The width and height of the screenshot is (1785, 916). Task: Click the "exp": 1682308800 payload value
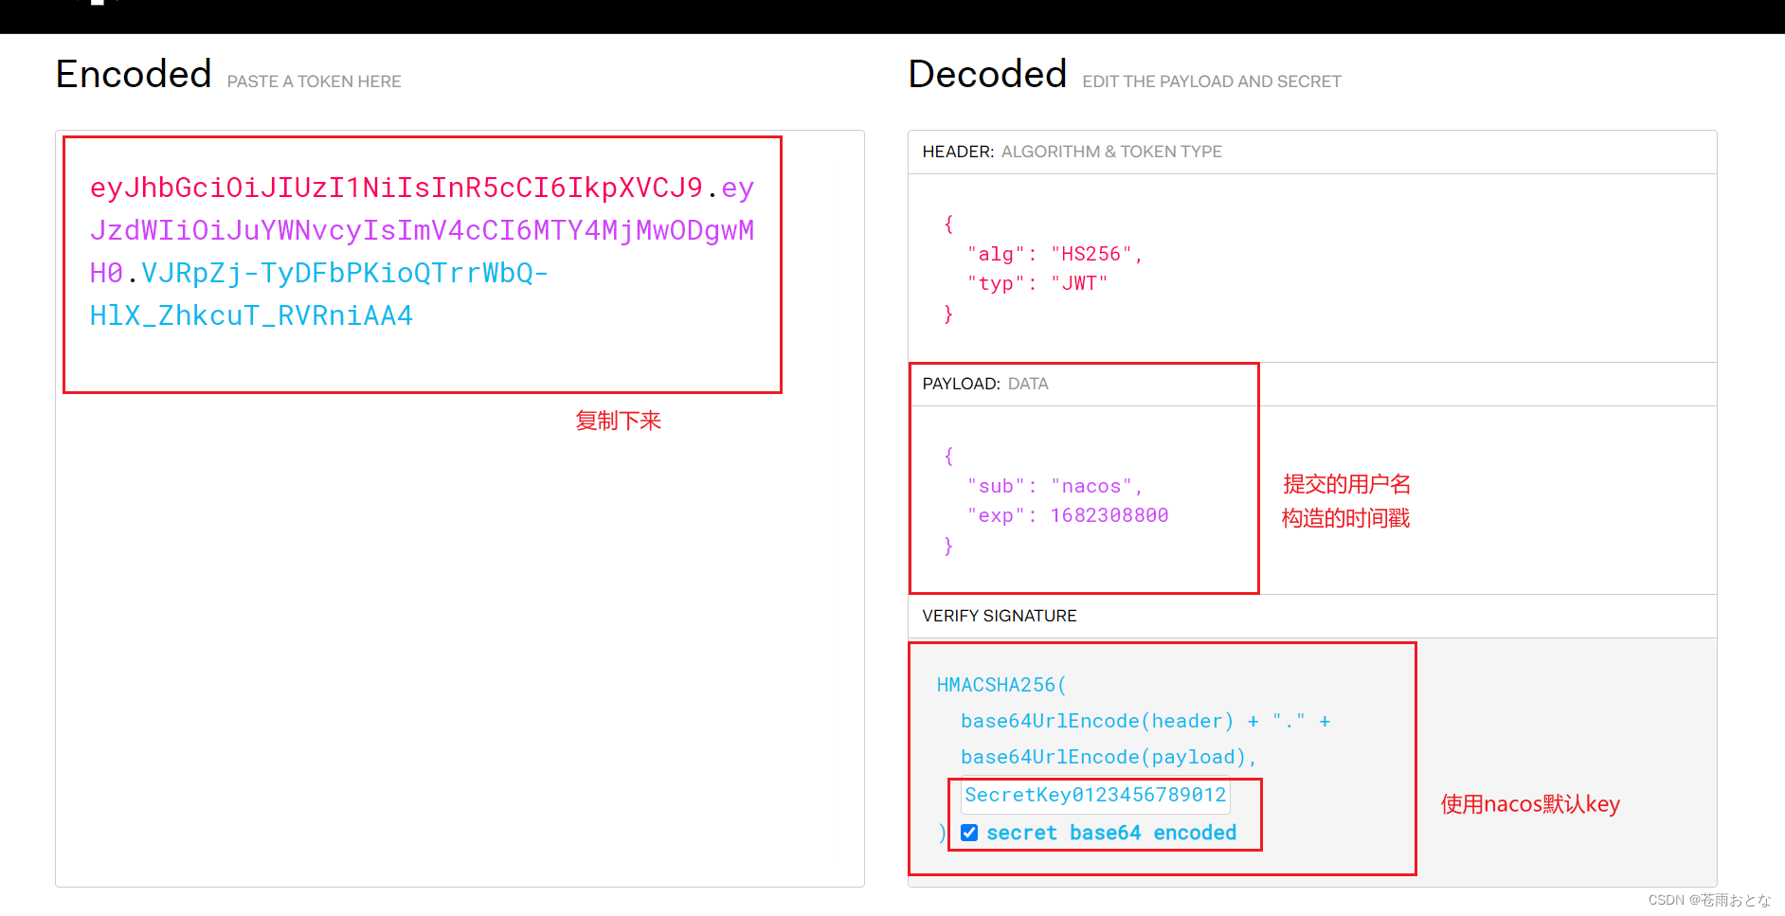[1109, 515]
